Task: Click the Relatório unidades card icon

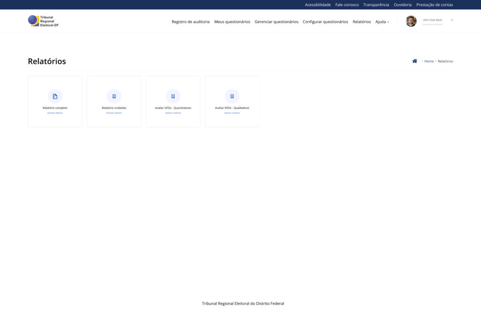Action: pyautogui.click(x=114, y=96)
